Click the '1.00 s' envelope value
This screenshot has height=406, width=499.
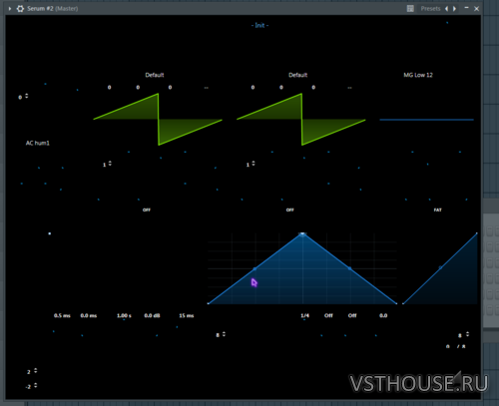[x=124, y=315]
